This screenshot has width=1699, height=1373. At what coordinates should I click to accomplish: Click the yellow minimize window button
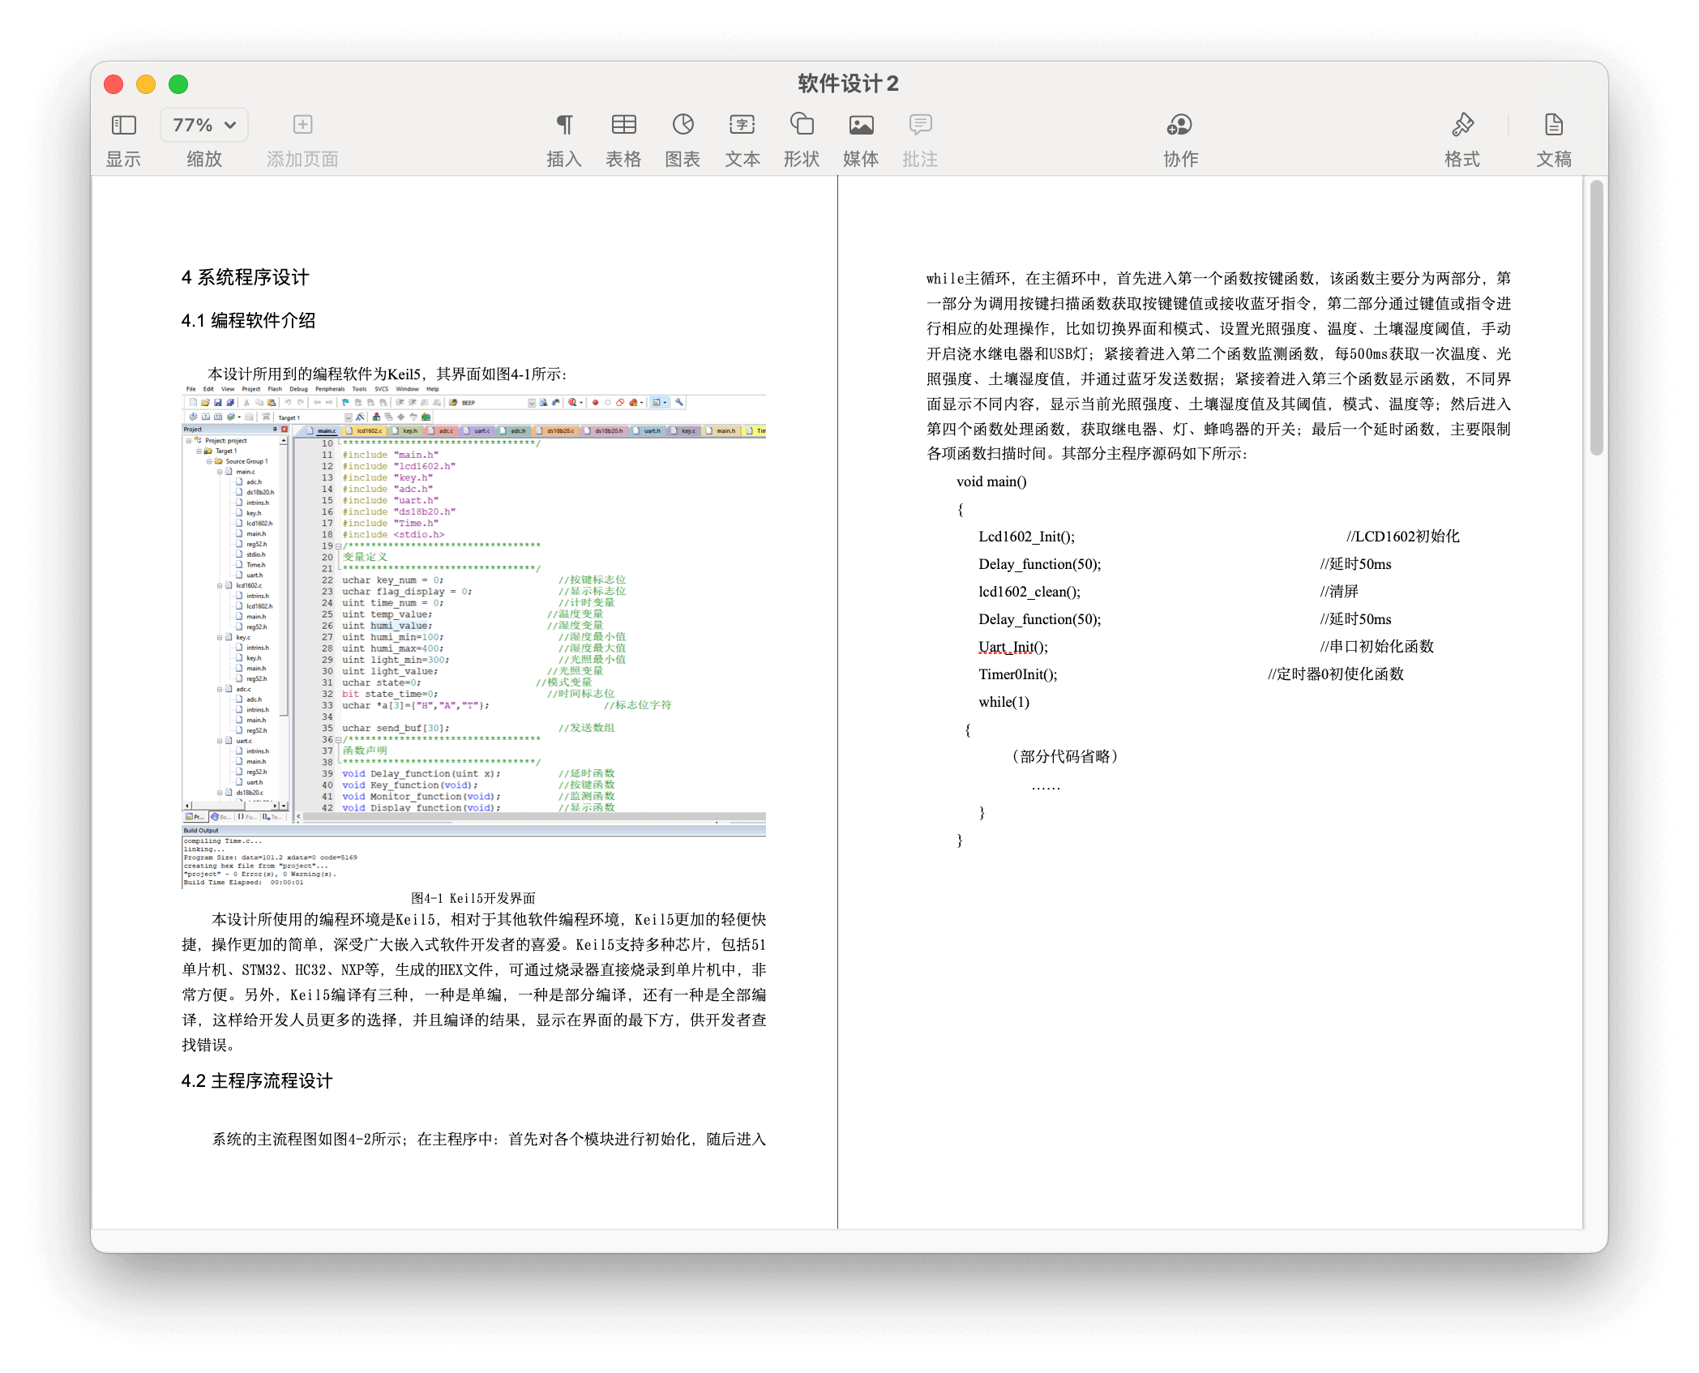coord(146,84)
